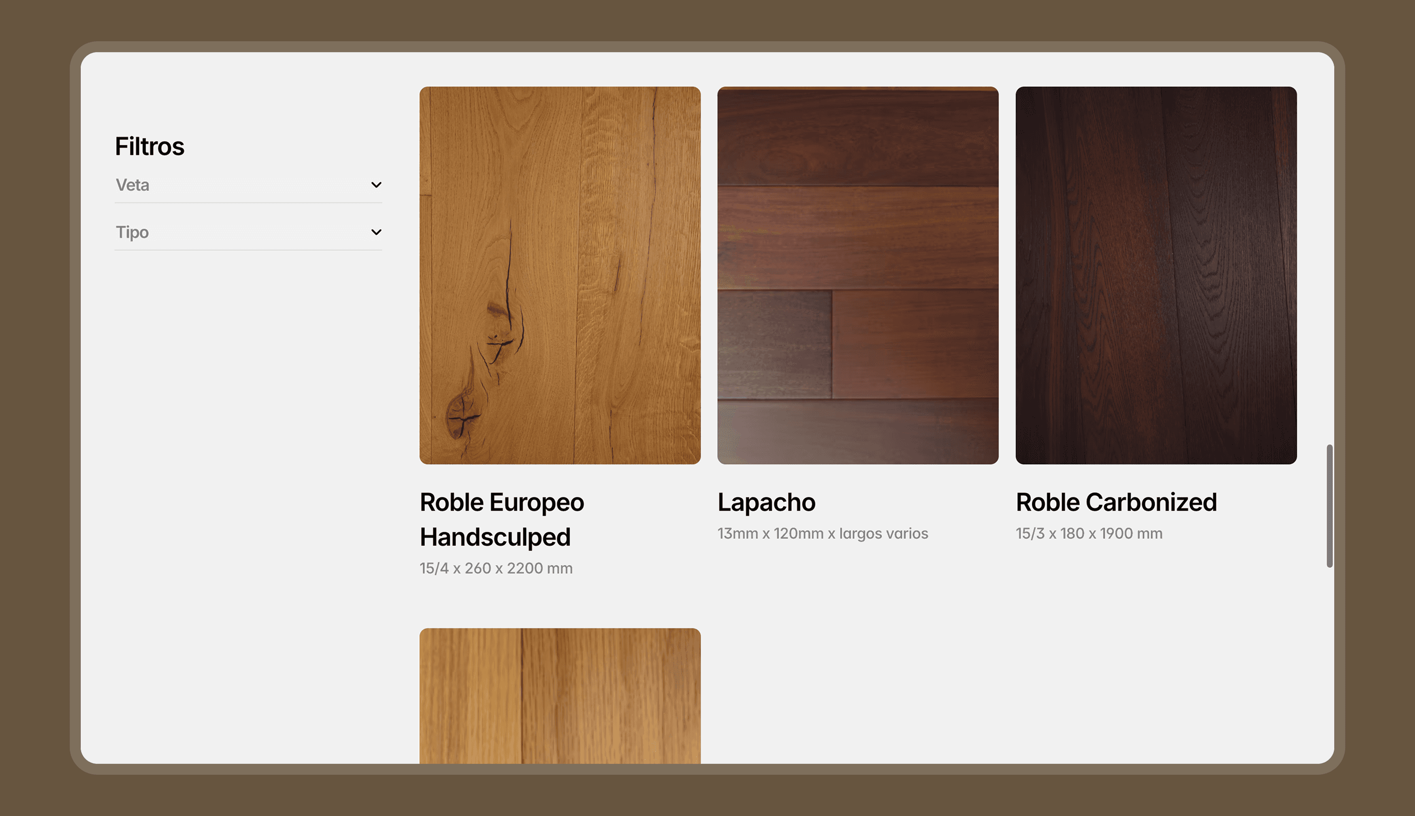Viewport: 1415px width, 816px height.
Task: Click the 15/3 x 180 x 1900 mm text
Action: [1089, 534]
